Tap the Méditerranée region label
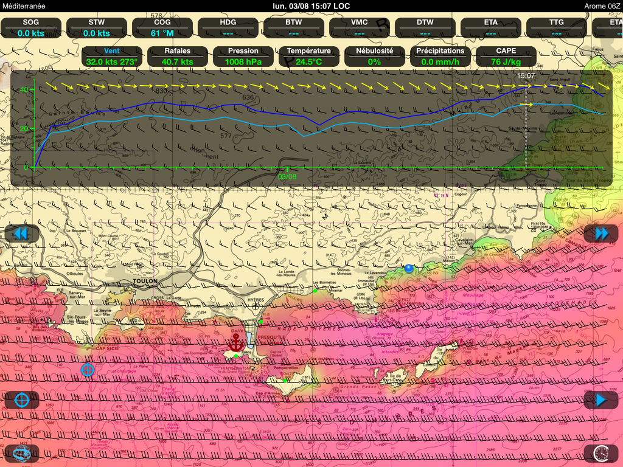Screen dimensions: 623x467 tap(24, 6)
